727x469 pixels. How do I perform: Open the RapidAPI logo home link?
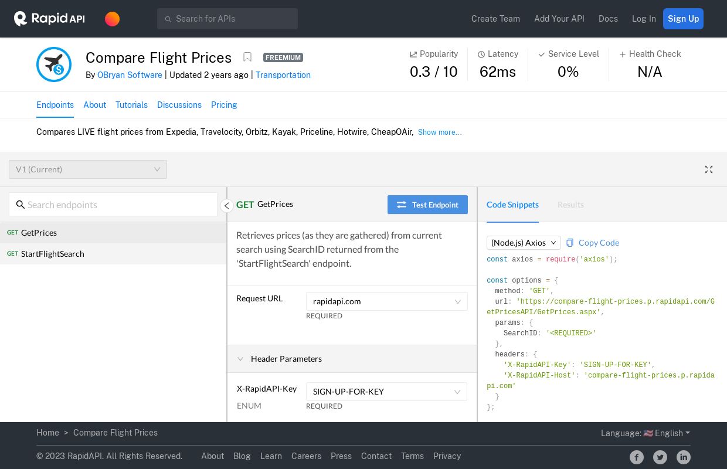(49, 19)
